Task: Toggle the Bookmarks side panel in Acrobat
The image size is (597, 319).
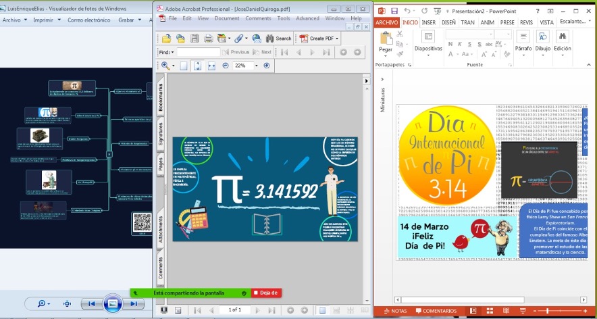Action: [x=160, y=98]
